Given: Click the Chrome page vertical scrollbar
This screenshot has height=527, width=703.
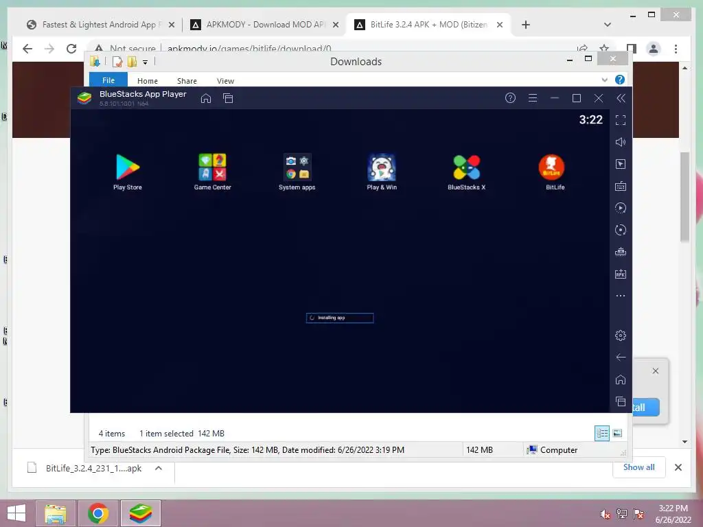Looking at the screenshot, I should click(x=684, y=197).
